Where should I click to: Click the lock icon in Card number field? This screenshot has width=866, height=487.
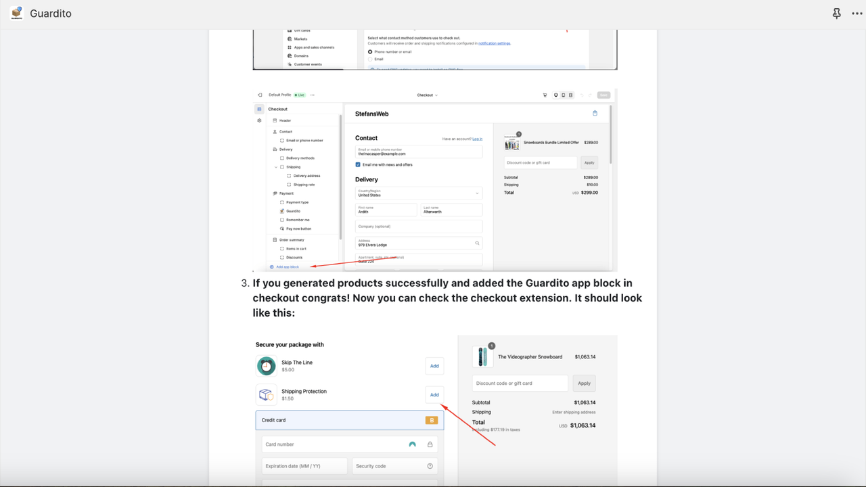click(430, 444)
